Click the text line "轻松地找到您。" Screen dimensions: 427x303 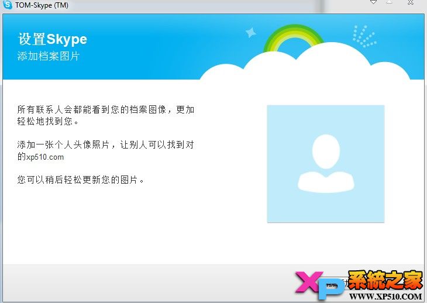click(x=48, y=121)
